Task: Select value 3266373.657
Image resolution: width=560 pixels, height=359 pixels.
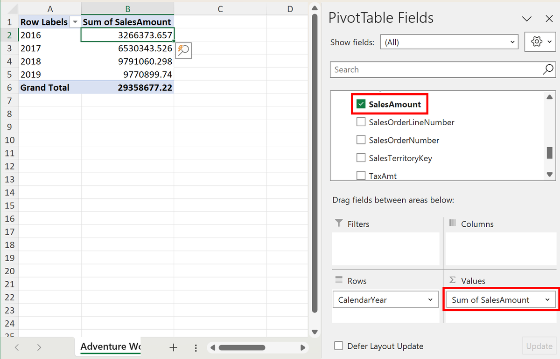Action: 127,35
